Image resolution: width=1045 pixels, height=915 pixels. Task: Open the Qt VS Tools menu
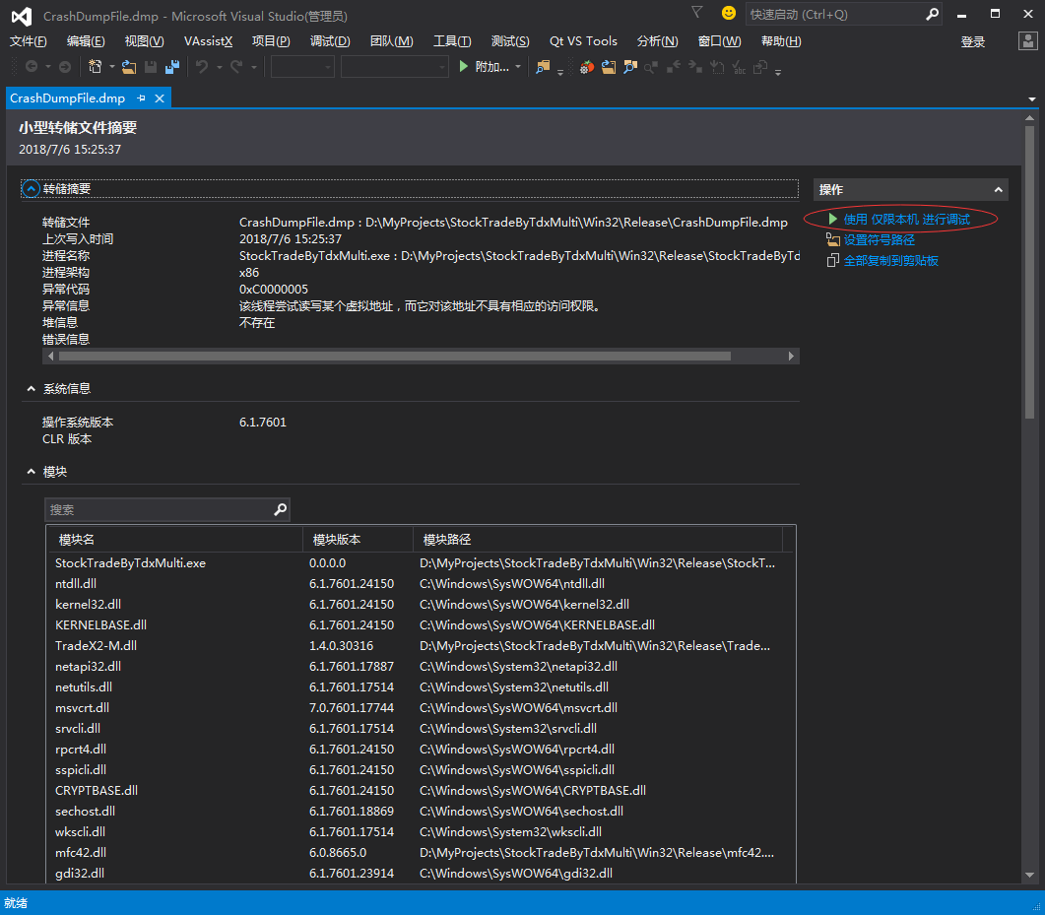pyautogui.click(x=583, y=41)
